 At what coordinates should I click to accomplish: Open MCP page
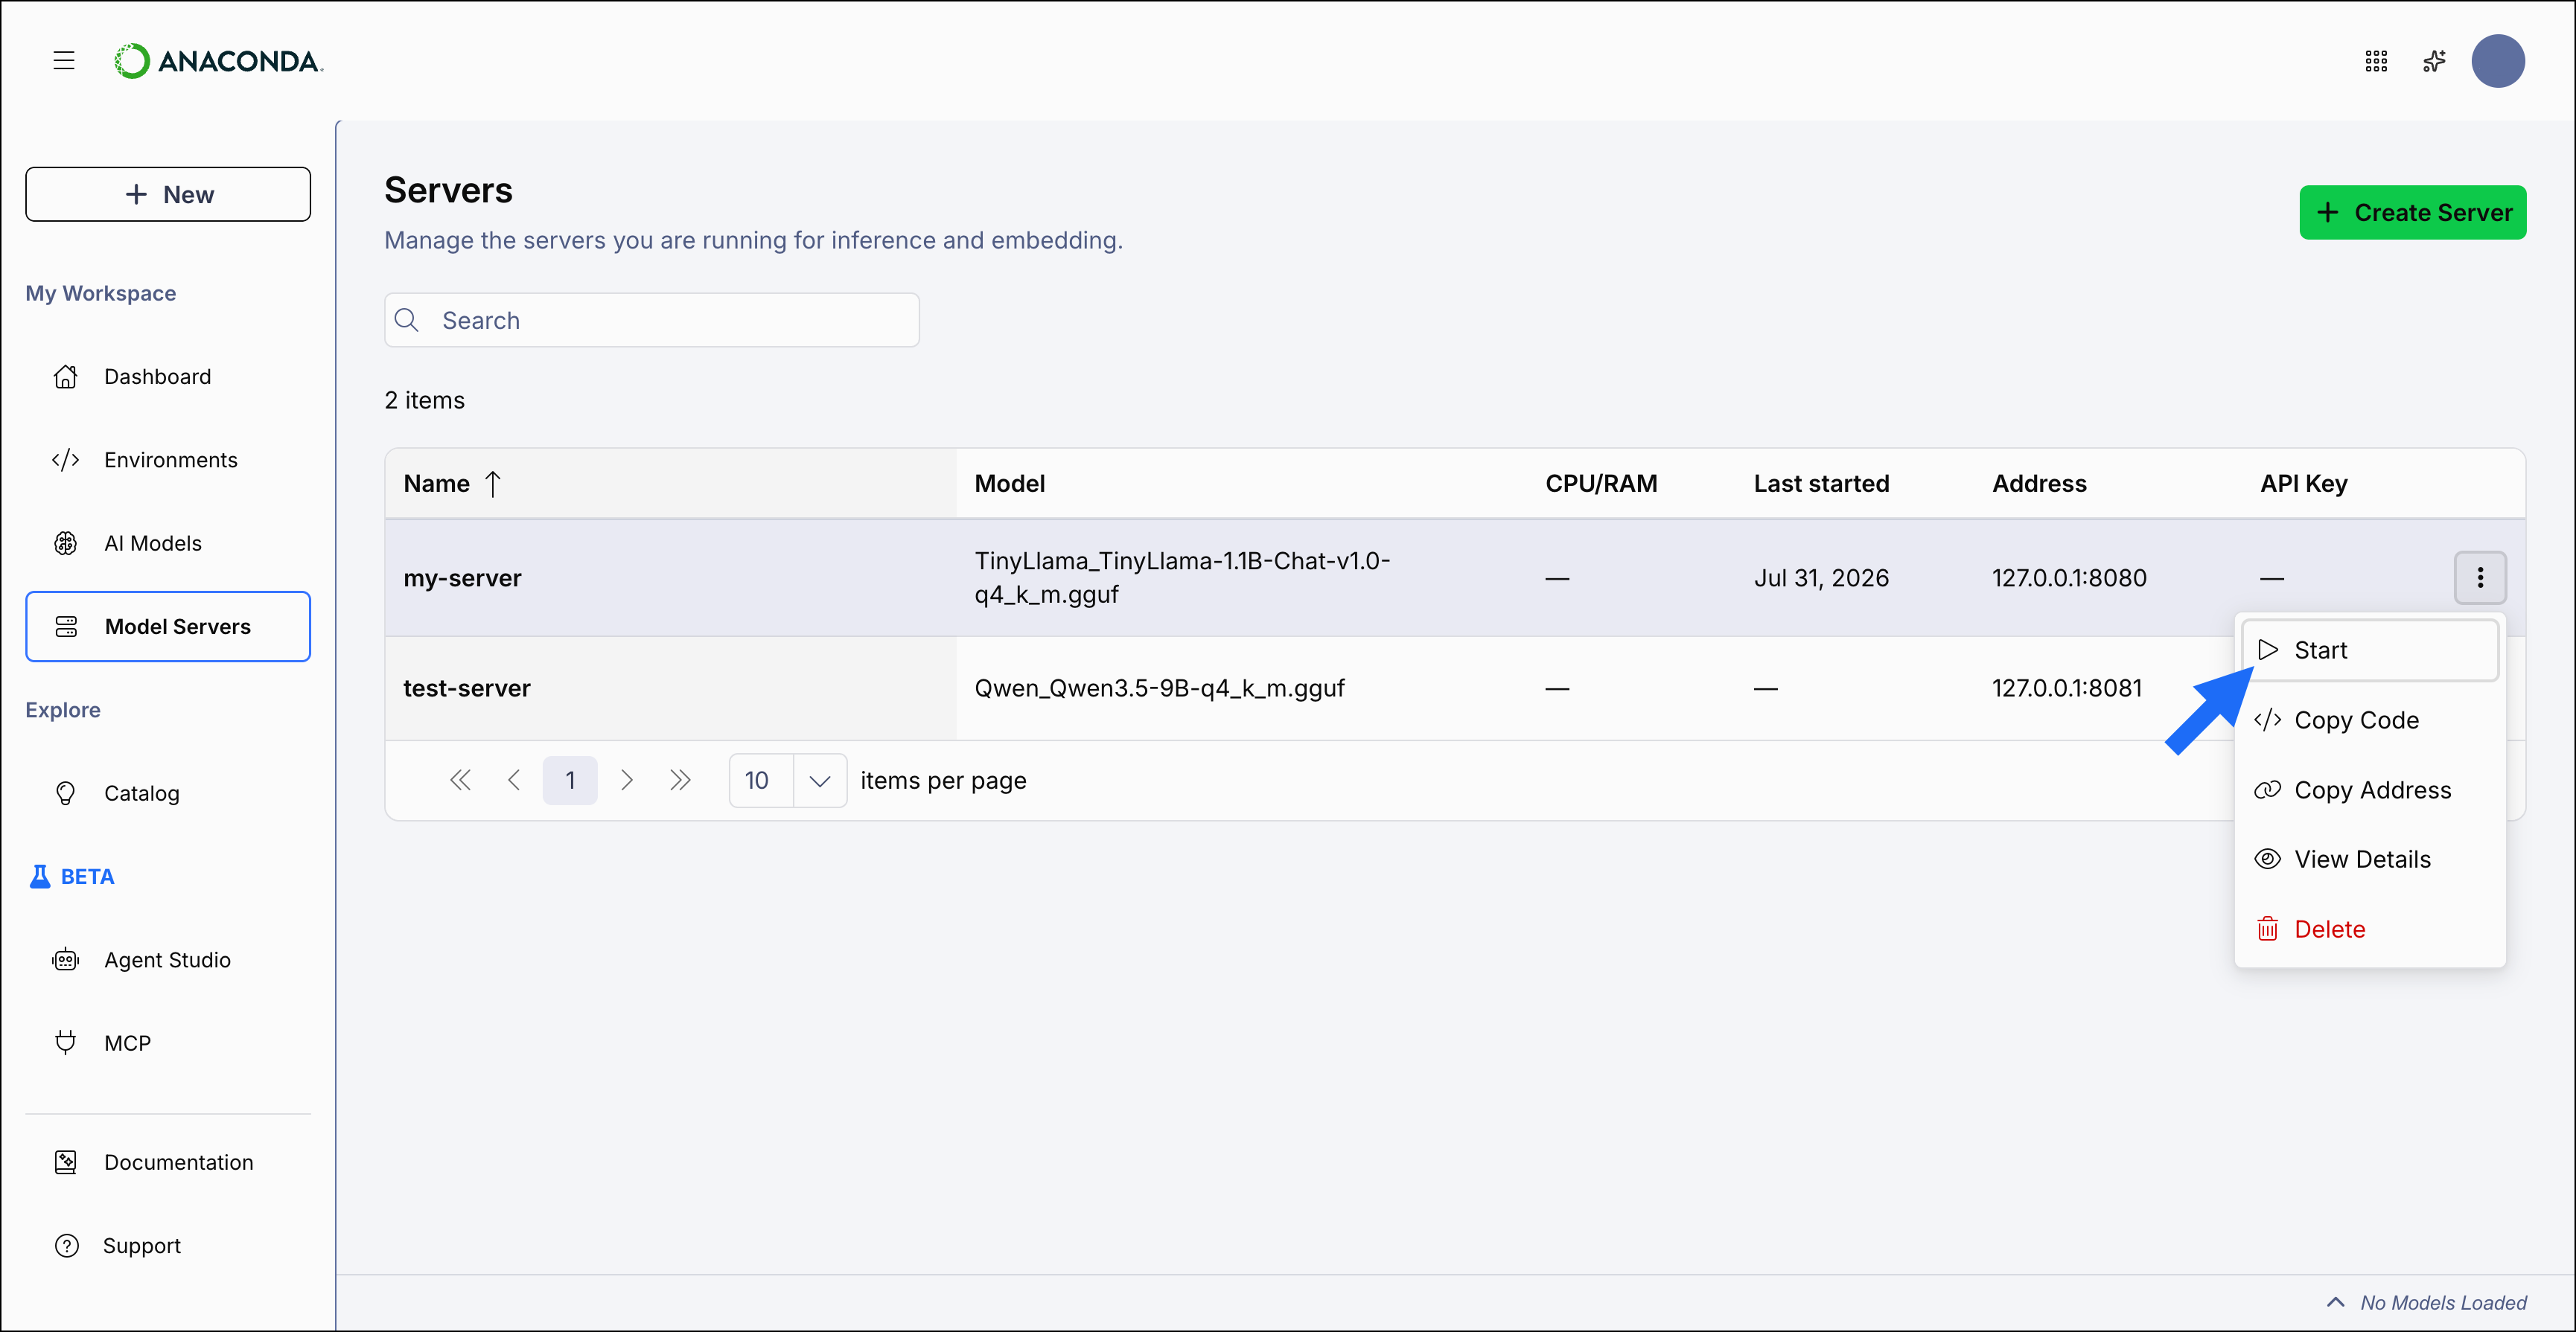pyautogui.click(x=168, y=1043)
